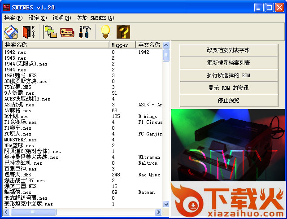Image resolution: width=287 pixels, height=219 pixels.
Task: Click English name Batman
Action: (147, 192)
